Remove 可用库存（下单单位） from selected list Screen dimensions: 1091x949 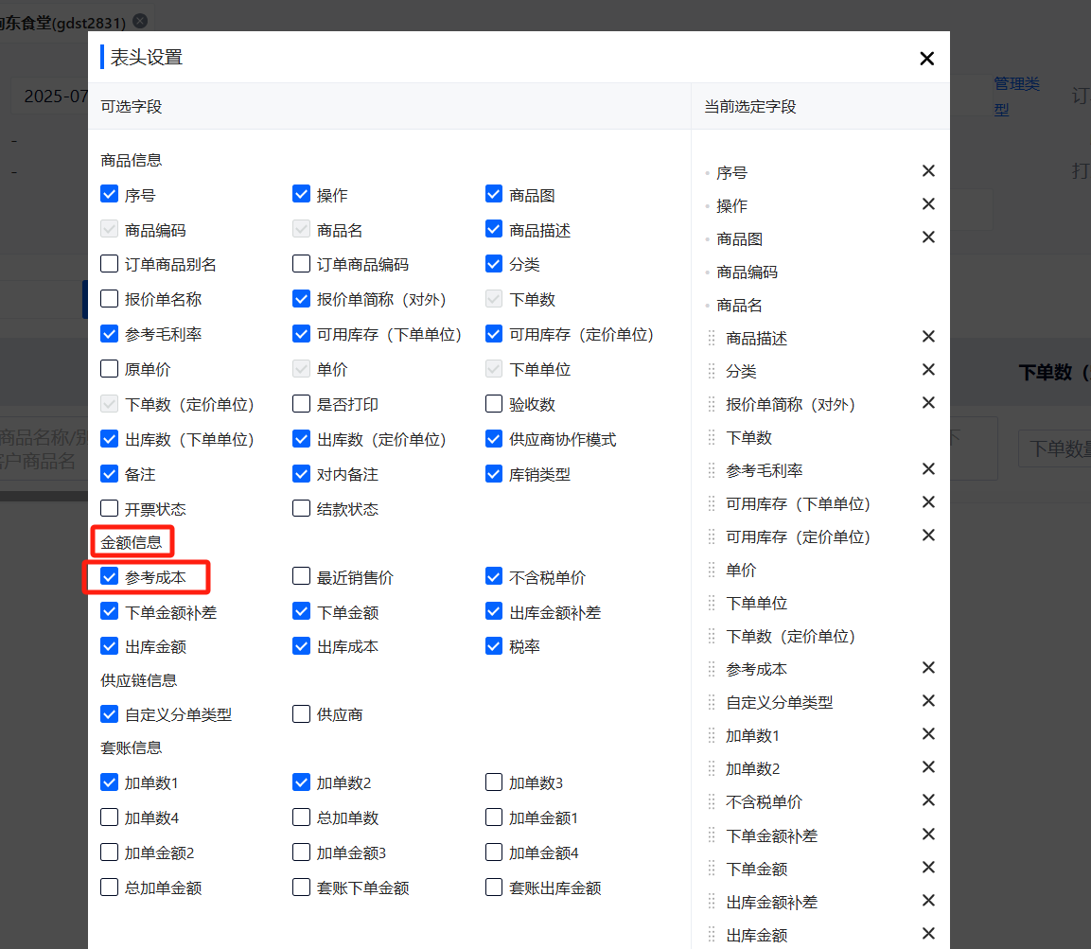928,502
